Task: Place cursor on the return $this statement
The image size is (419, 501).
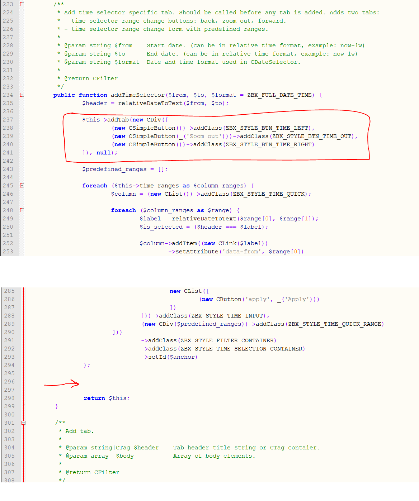Action: click(107, 398)
